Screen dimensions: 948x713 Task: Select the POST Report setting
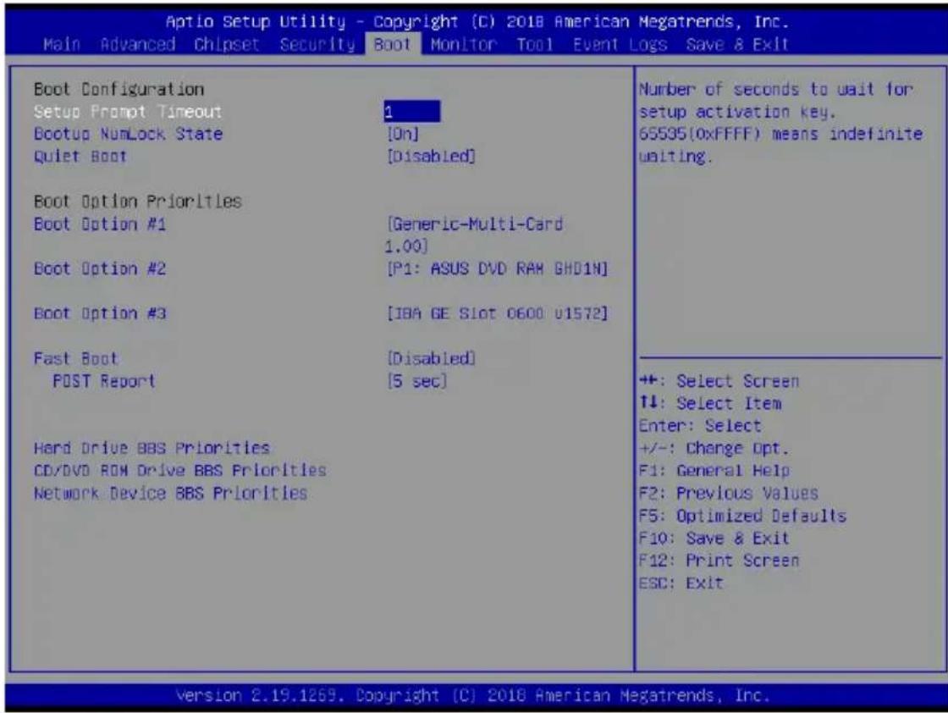[104, 381]
